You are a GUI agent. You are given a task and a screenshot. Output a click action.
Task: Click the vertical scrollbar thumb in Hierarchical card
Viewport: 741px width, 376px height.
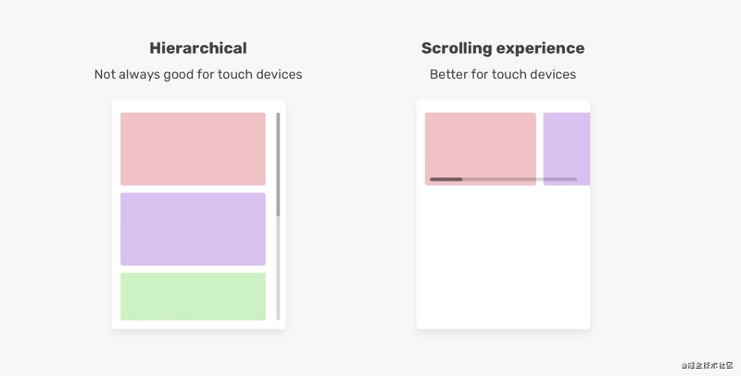(x=278, y=164)
